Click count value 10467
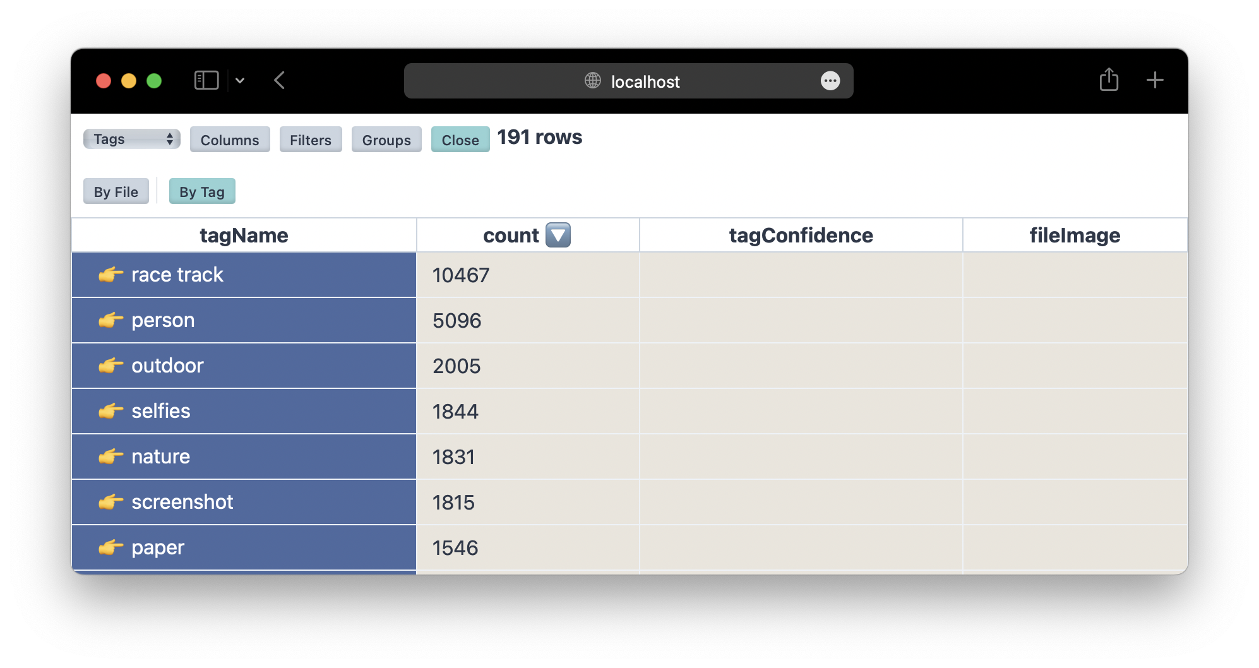This screenshot has height=668, width=1259. point(461,275)
